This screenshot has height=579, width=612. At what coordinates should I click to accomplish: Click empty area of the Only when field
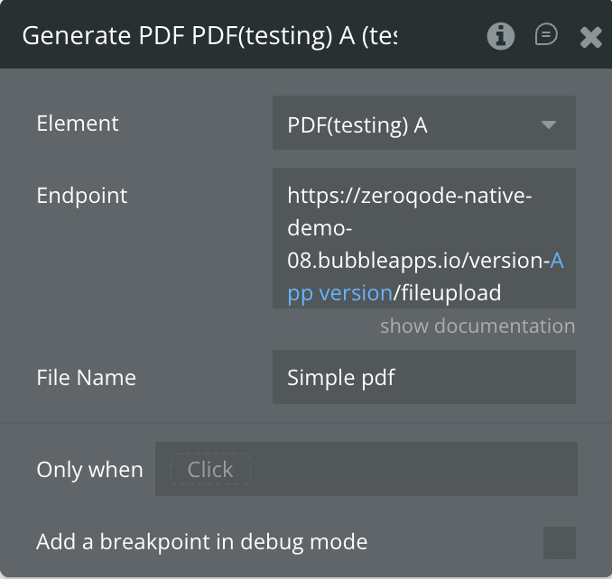[413, 469]
